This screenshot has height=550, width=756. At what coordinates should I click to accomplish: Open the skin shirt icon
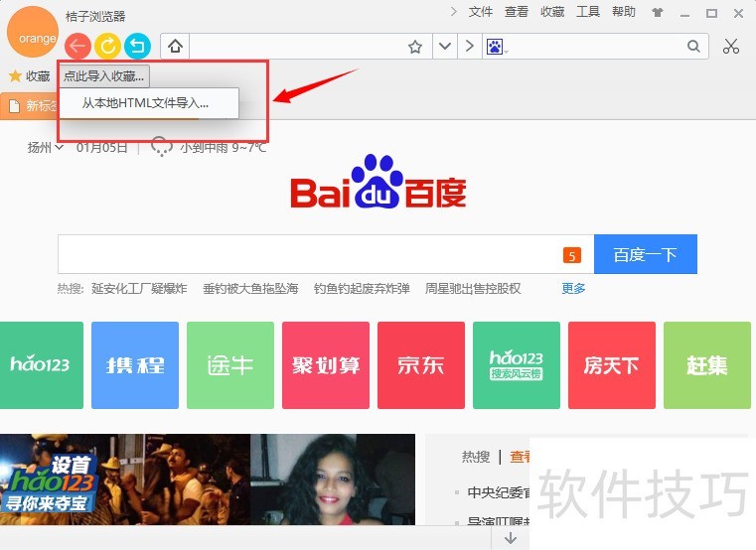[x=658, y=13]
